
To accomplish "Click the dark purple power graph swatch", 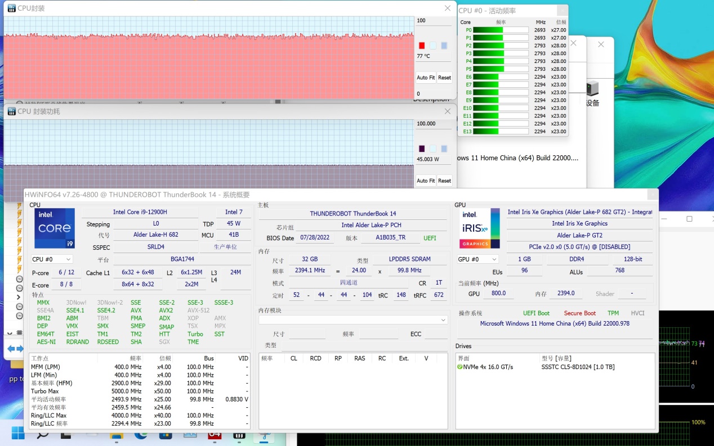I will (x=422, y=148).
